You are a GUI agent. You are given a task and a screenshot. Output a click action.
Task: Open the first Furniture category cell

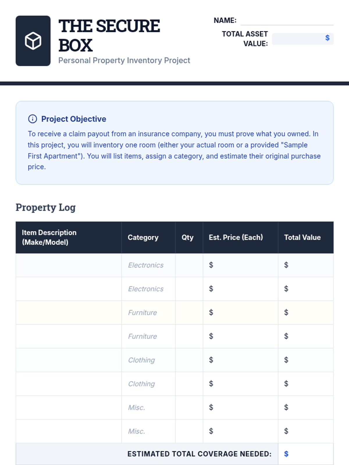148,313
